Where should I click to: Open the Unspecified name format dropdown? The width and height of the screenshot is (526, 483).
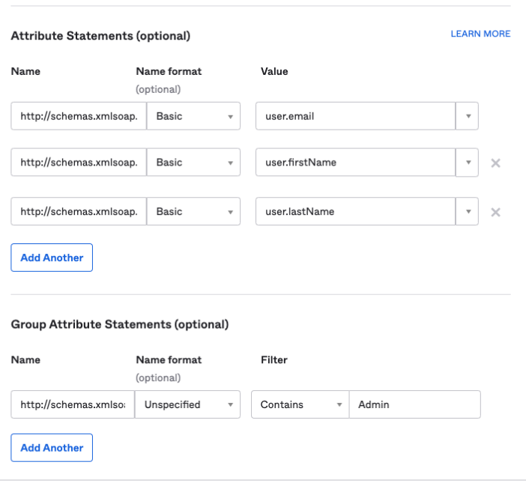[x=187, y=404]
